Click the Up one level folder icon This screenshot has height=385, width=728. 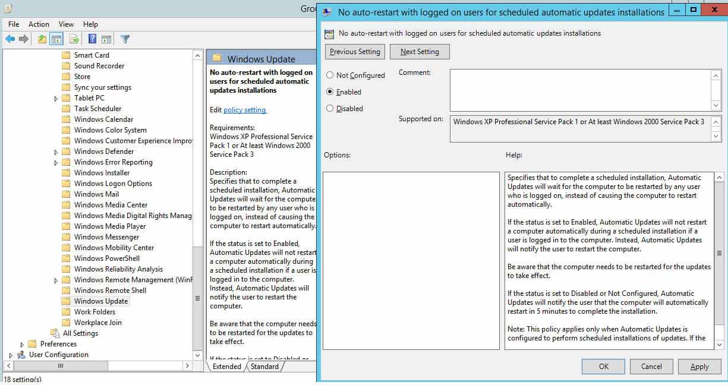(x=42, y=39)
